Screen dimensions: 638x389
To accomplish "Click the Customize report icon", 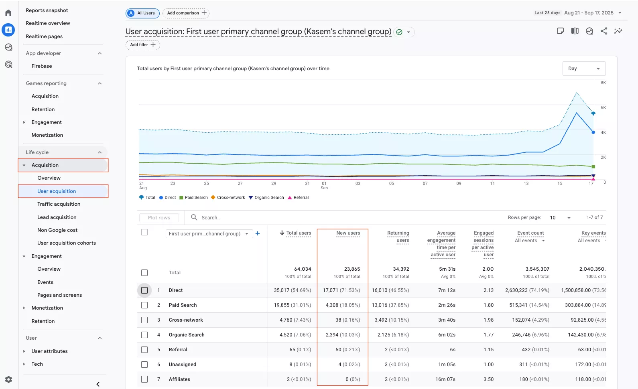I will pyautogui.click(x=561, y=31).
